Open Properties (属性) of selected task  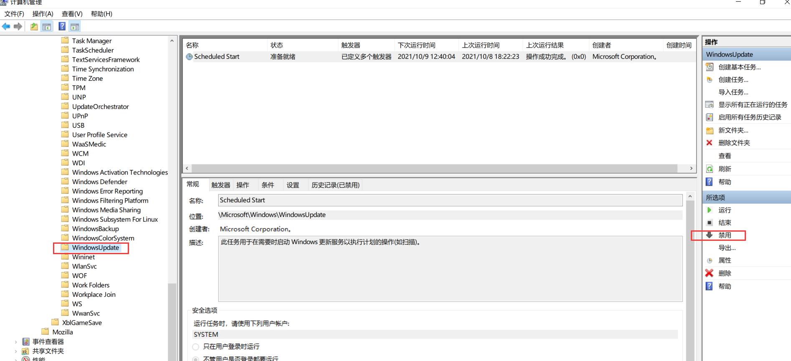(x=725, y=260)
